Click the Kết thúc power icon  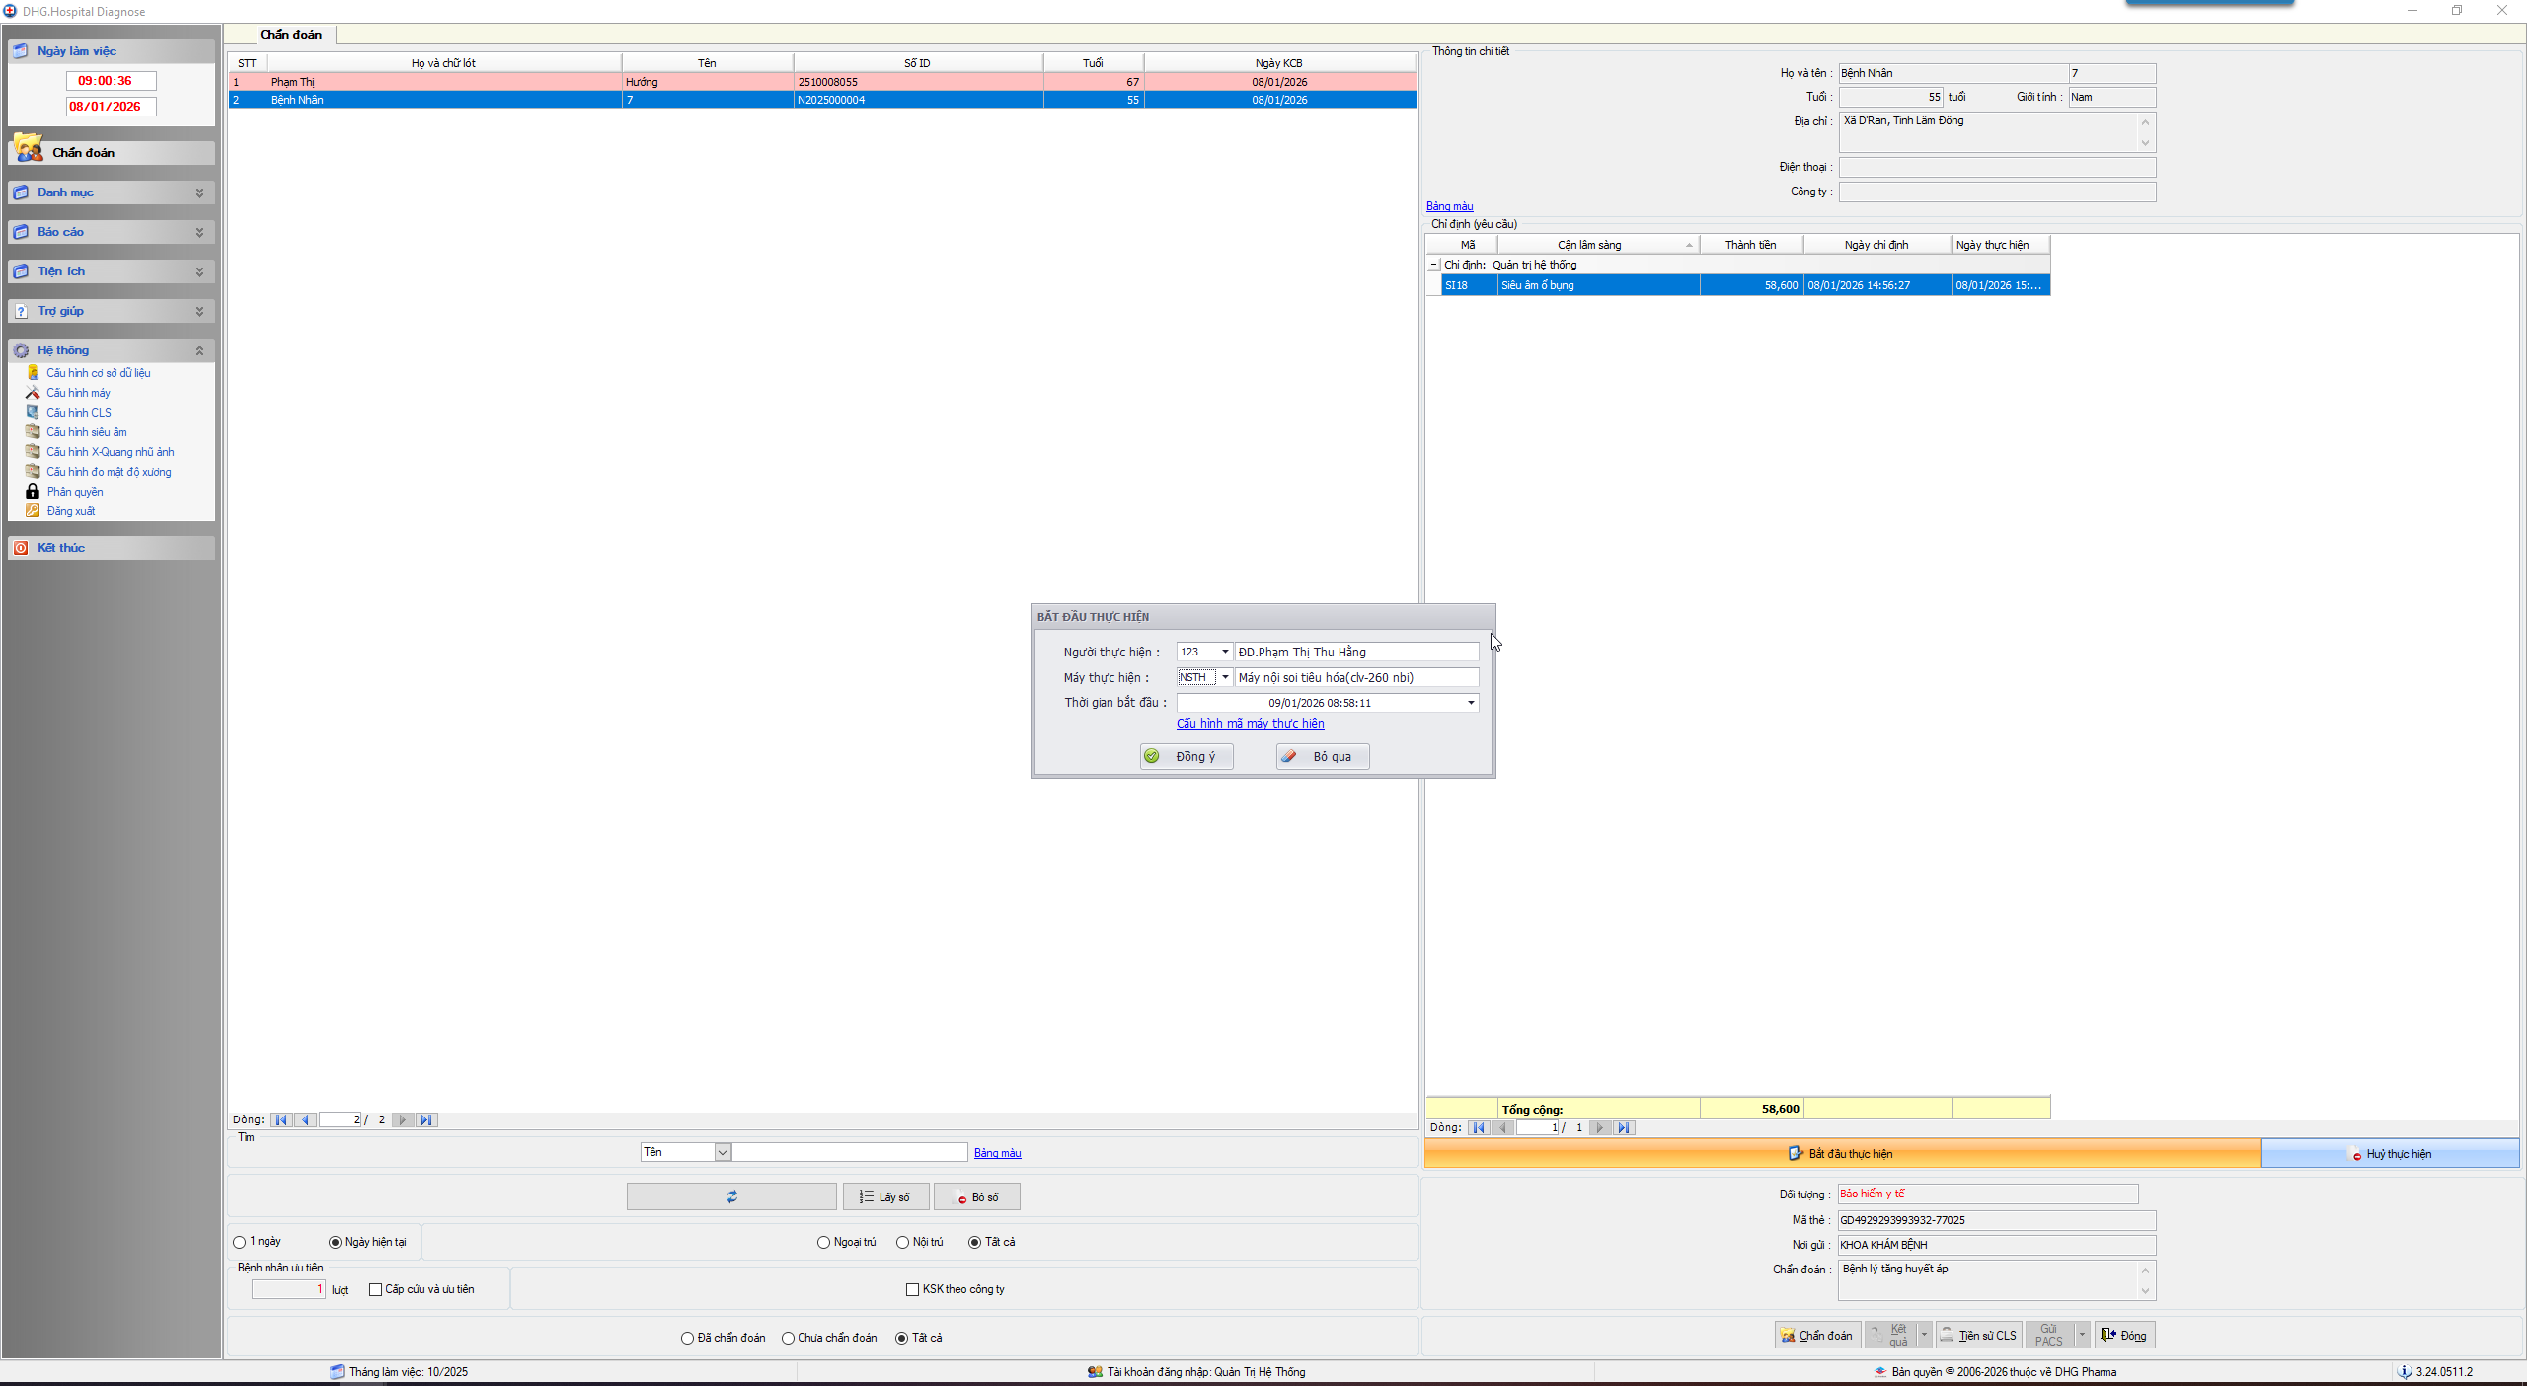(x=21, y=548)
